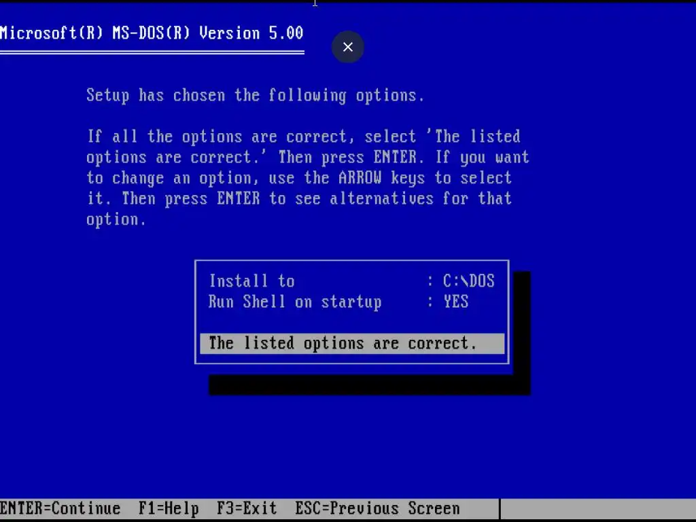Click ESC=Previous Screen in the status bar
Image resolution: width=696 pixels, height=522 pixels.
[x=377, y=508]
